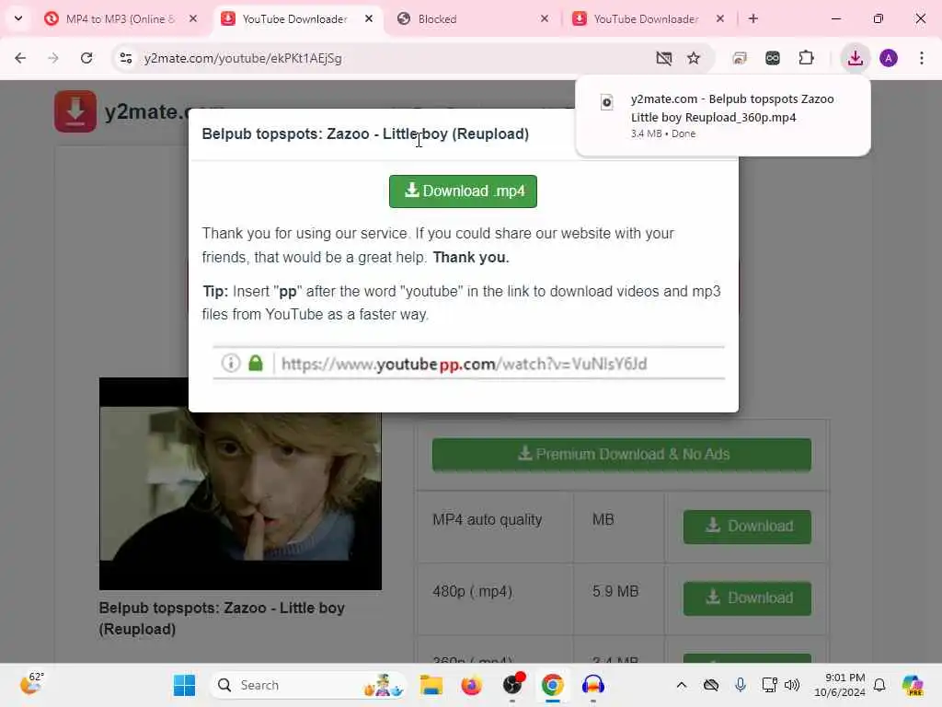The width and height of the screenshot is (942, 707).
Task: Show hidden system tray icons
Action: click(x=682, y=685)
